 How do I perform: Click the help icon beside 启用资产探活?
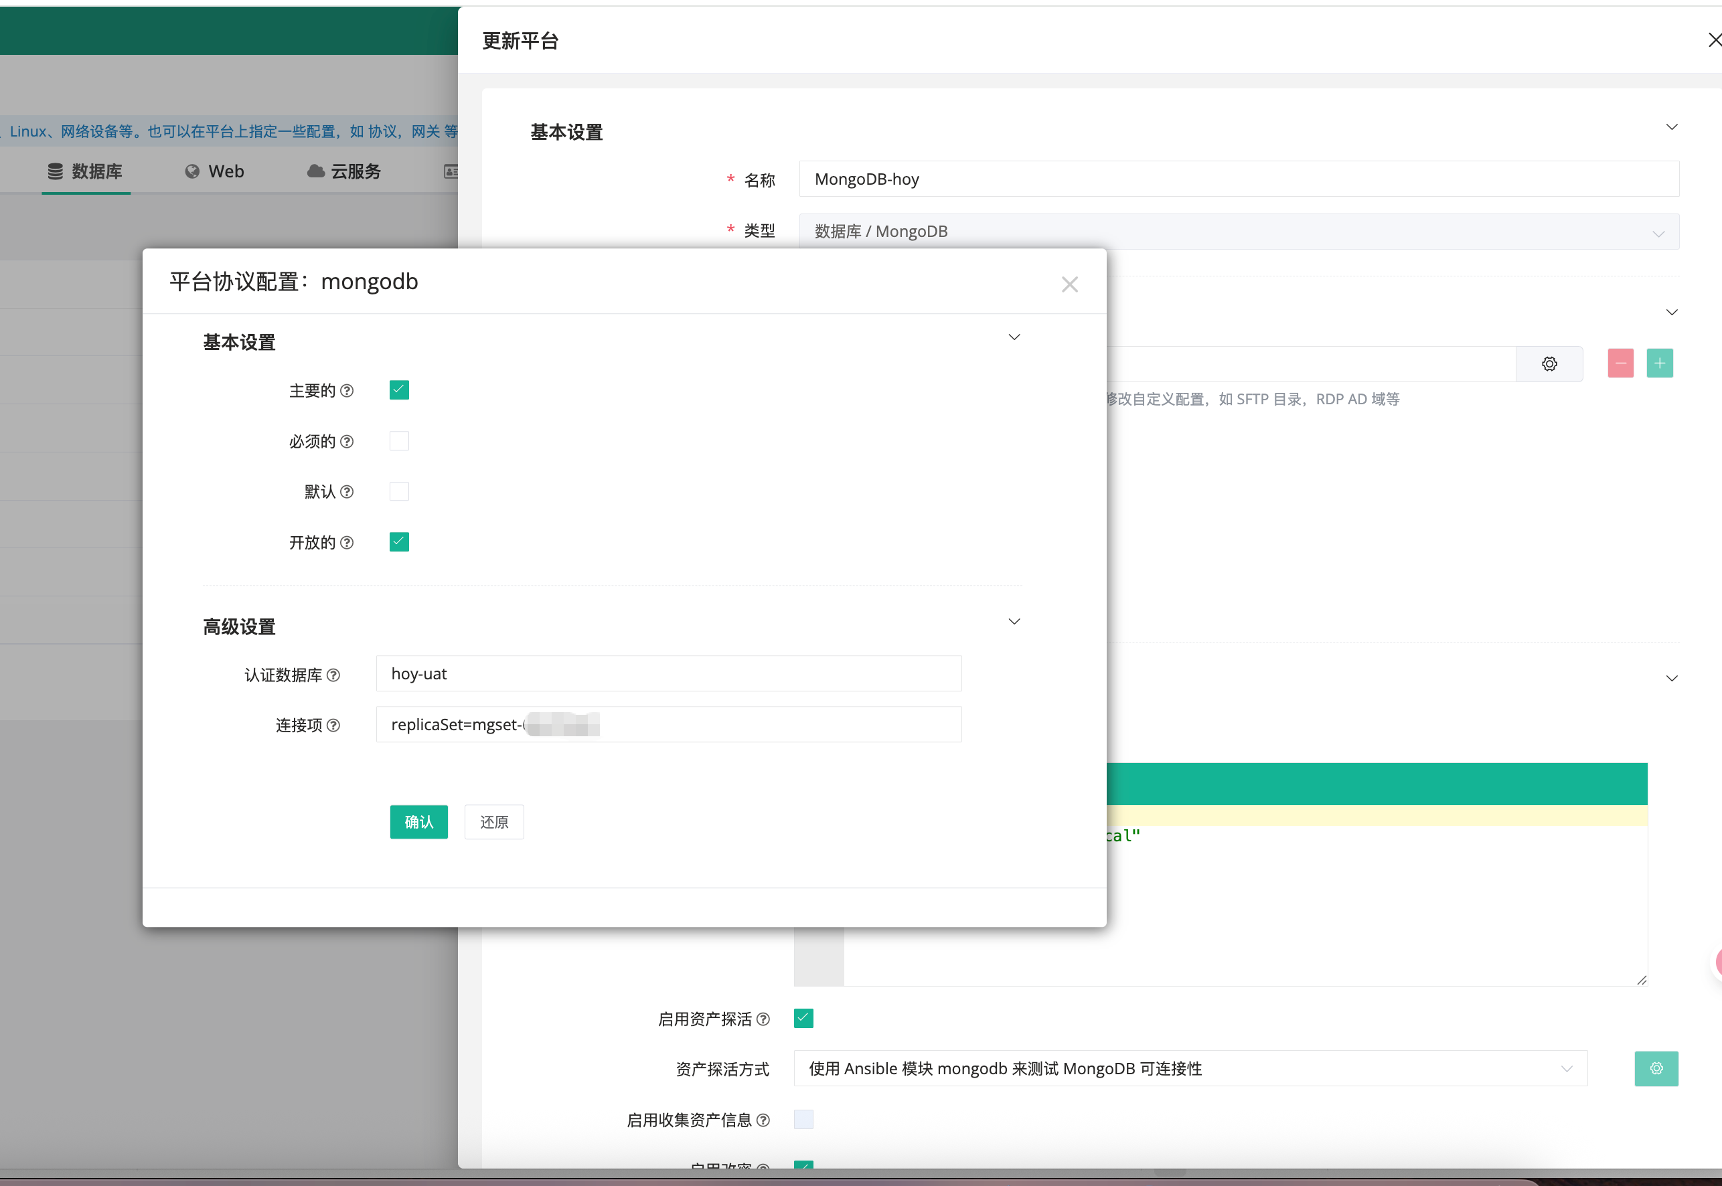pos(763,1019)
